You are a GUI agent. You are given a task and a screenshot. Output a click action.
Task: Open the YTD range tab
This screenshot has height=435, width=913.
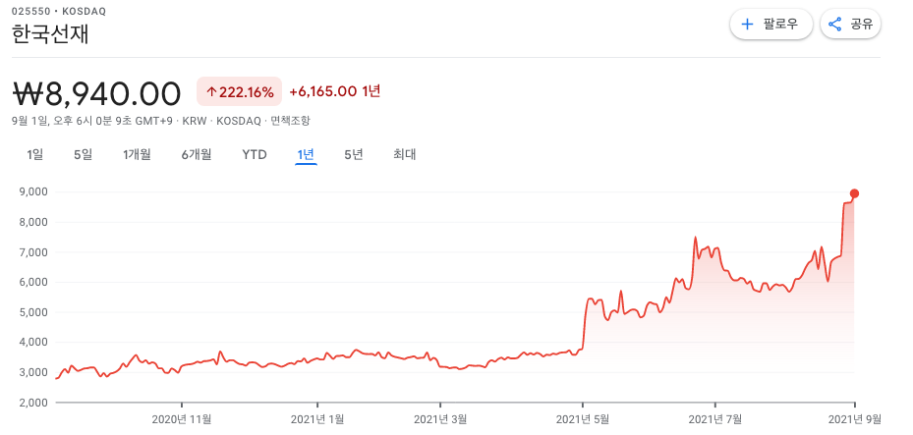point(255,155)
